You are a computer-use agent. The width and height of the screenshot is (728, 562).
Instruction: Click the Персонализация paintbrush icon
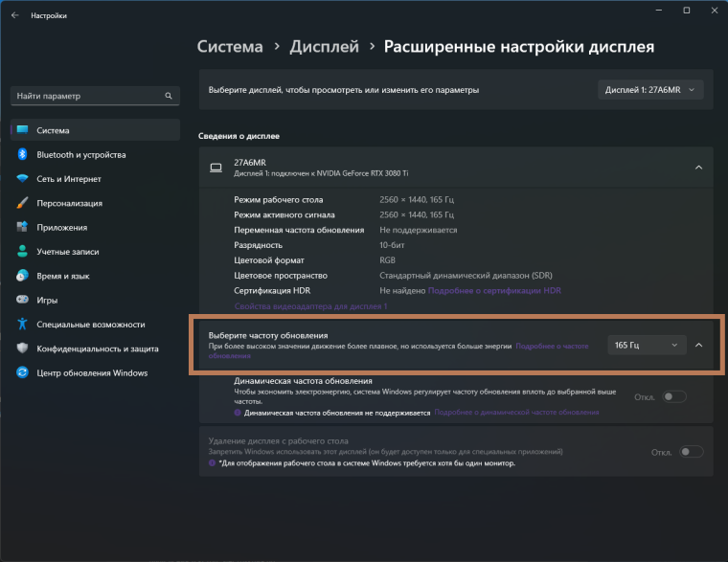(22, 203)
